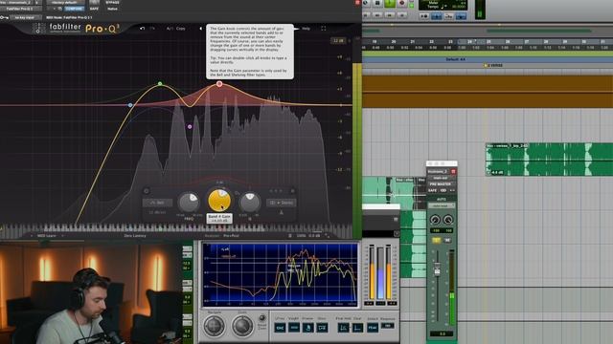Click the COMPARE button in plugin header
Screen dimensions: 613x344
click(x=74, y=9)
